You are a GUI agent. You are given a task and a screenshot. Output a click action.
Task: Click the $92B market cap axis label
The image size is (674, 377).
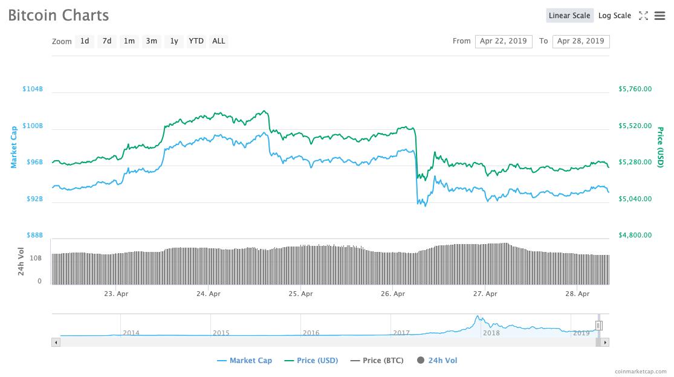[x=35, y=199]
